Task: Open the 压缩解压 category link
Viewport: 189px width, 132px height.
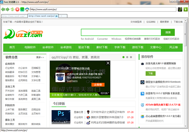Action: click(x=36, y=68)
